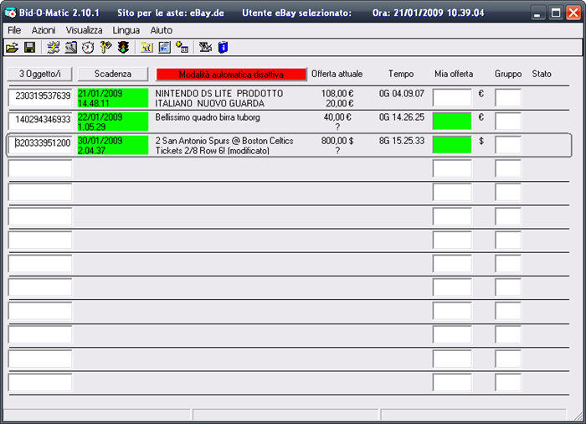Click the stopwatch time synchronization icon
586x424 pixels.
pyautogui.click(x=88, y=48)
